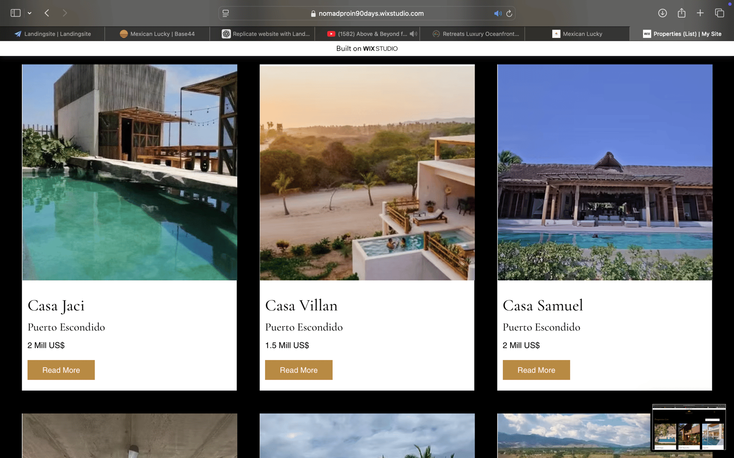This screenshot has height=458, width=734.
Task: Open the Share menu
Action: point(681,13)
